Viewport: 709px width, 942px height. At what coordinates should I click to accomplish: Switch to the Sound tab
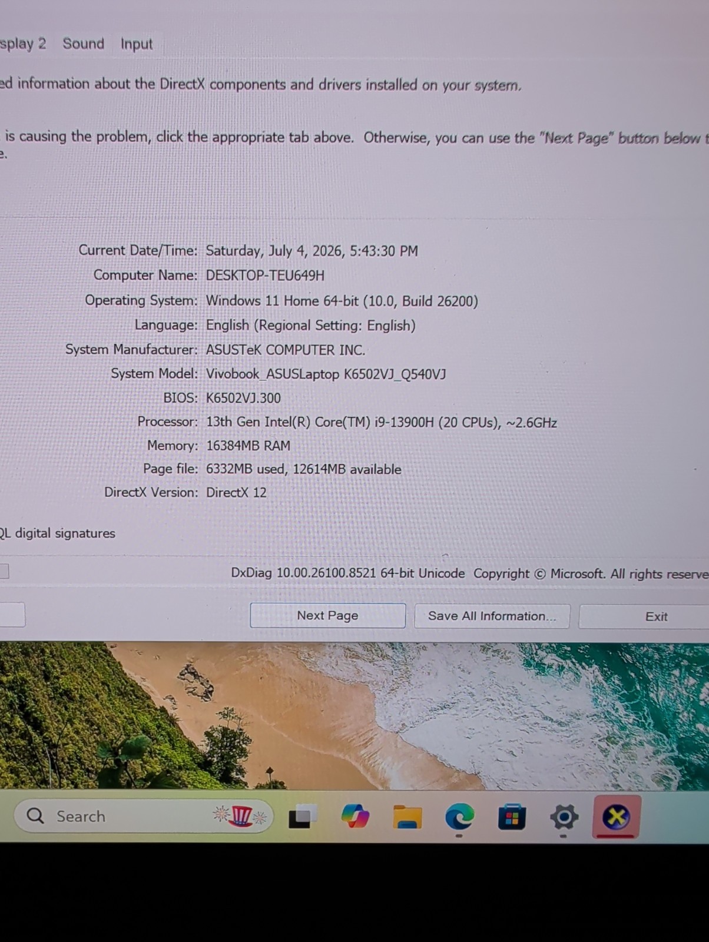(x=84, y=44)
